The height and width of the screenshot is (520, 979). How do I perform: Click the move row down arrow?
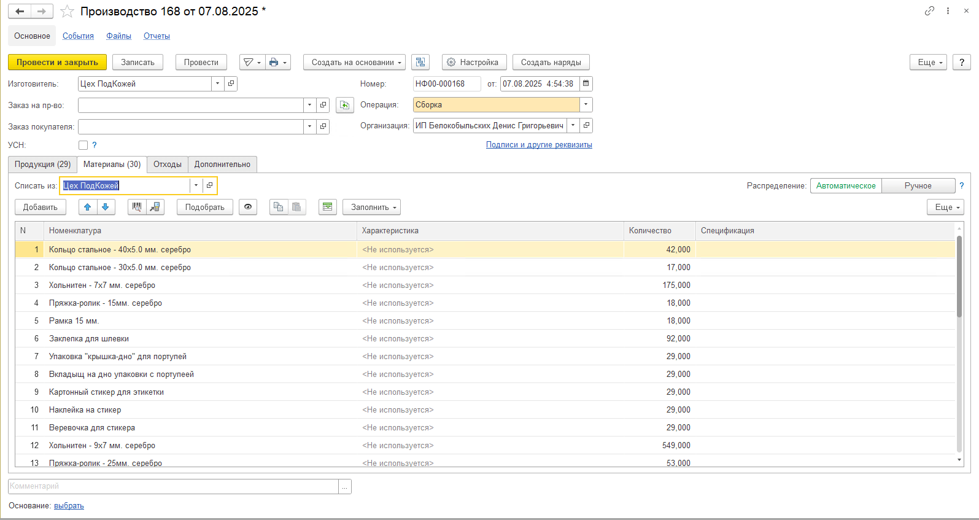(106, 207)
